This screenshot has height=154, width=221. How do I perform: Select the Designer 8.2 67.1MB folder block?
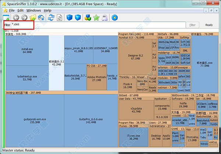pyautogui.click(x=136, y=57)
